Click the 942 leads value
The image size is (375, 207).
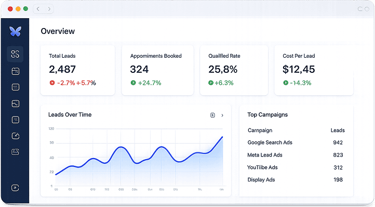click(338, 143)
